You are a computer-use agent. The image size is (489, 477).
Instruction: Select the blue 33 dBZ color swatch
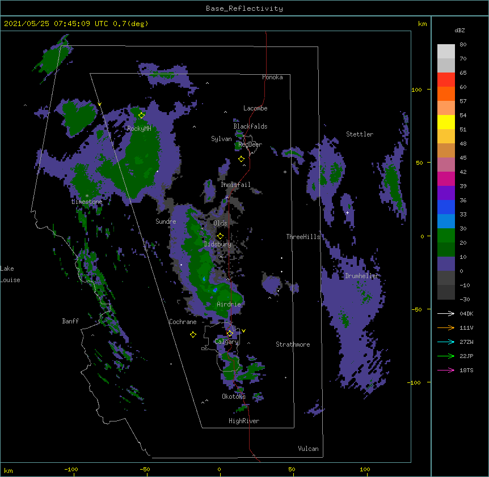point(446,207)
